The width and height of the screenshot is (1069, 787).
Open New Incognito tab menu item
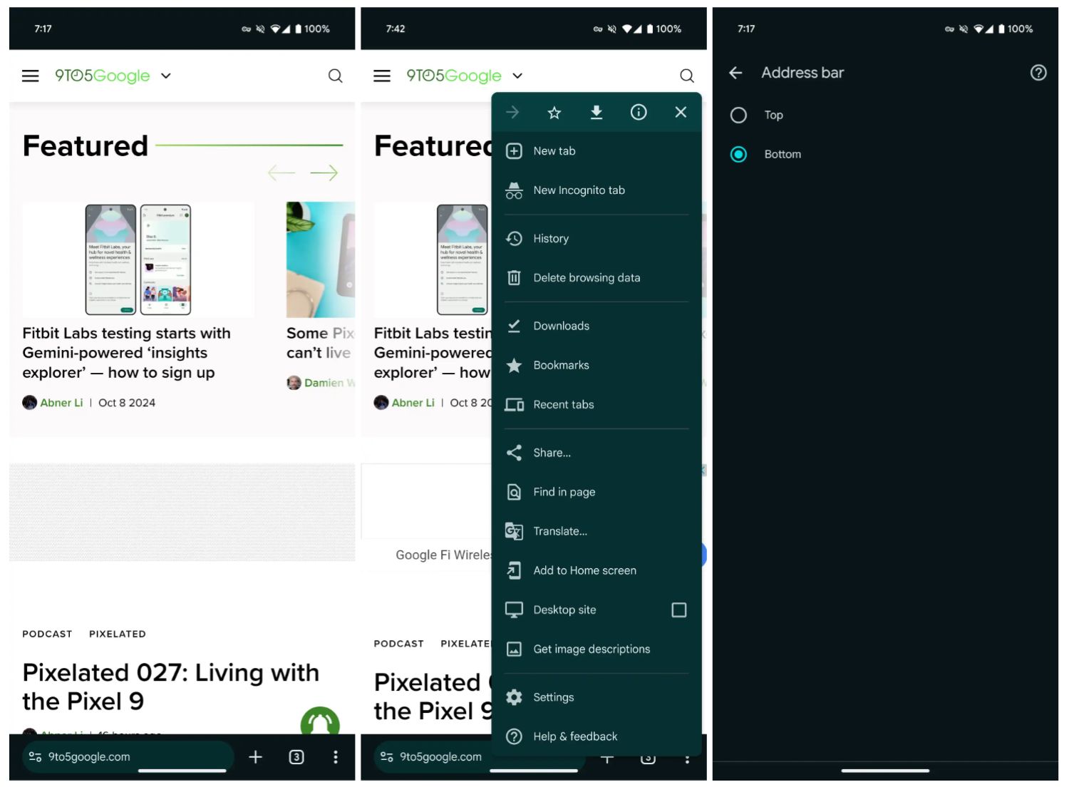click(579, 190)
